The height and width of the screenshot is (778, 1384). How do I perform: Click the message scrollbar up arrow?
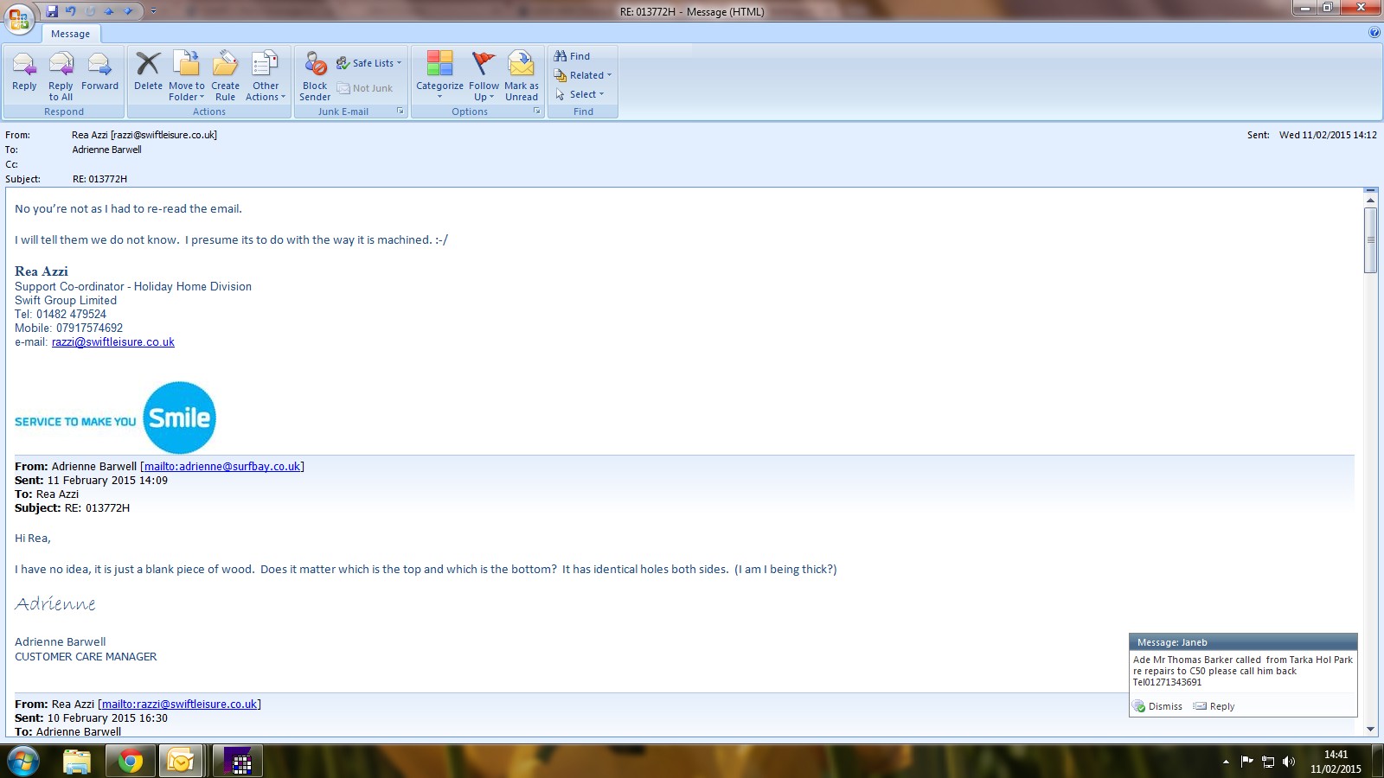(1370, 201)
